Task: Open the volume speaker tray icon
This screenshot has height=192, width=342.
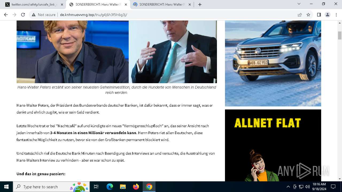Action: click(x=308, y=187)
